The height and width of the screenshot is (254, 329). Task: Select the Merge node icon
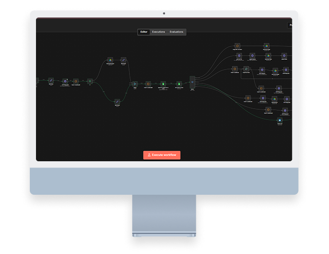click(135, 83)
